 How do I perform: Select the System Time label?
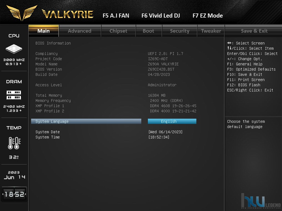point(48,137)
